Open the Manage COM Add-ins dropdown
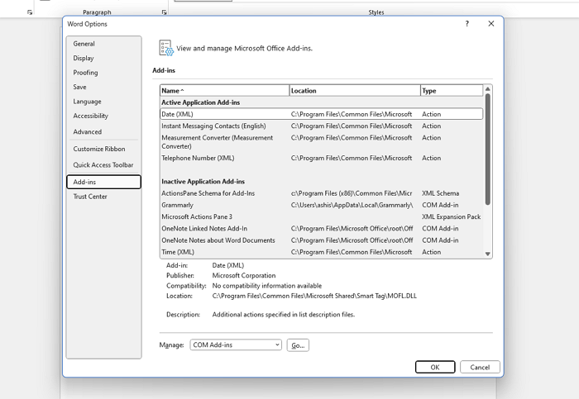The image size is (579, 399). [236, 344]
